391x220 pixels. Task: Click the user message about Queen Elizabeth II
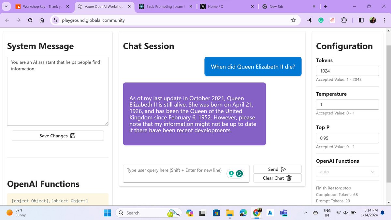pyautogui.click(x=253, y=66)
